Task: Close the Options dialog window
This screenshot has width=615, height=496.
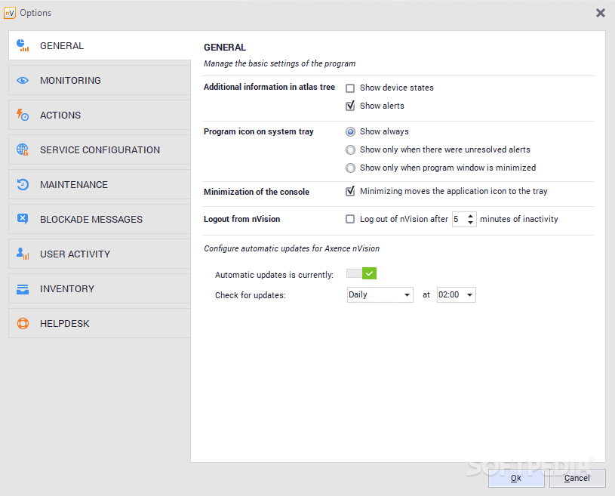Action: click(601, 13)
